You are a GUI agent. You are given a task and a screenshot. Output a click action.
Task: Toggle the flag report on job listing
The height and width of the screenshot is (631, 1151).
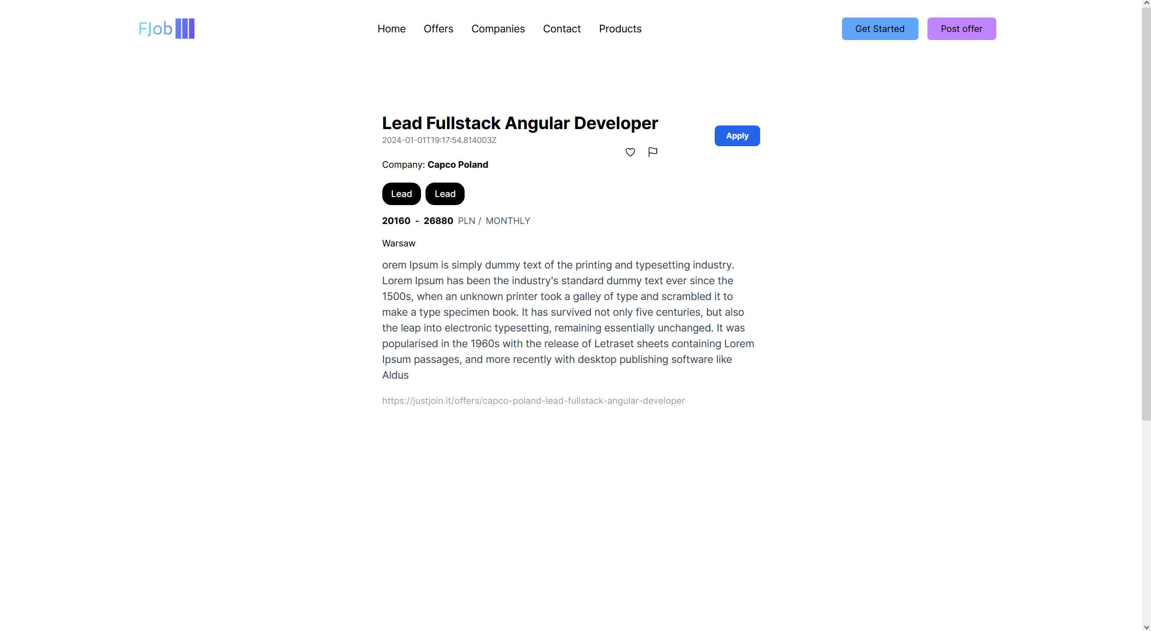(653, 152)
